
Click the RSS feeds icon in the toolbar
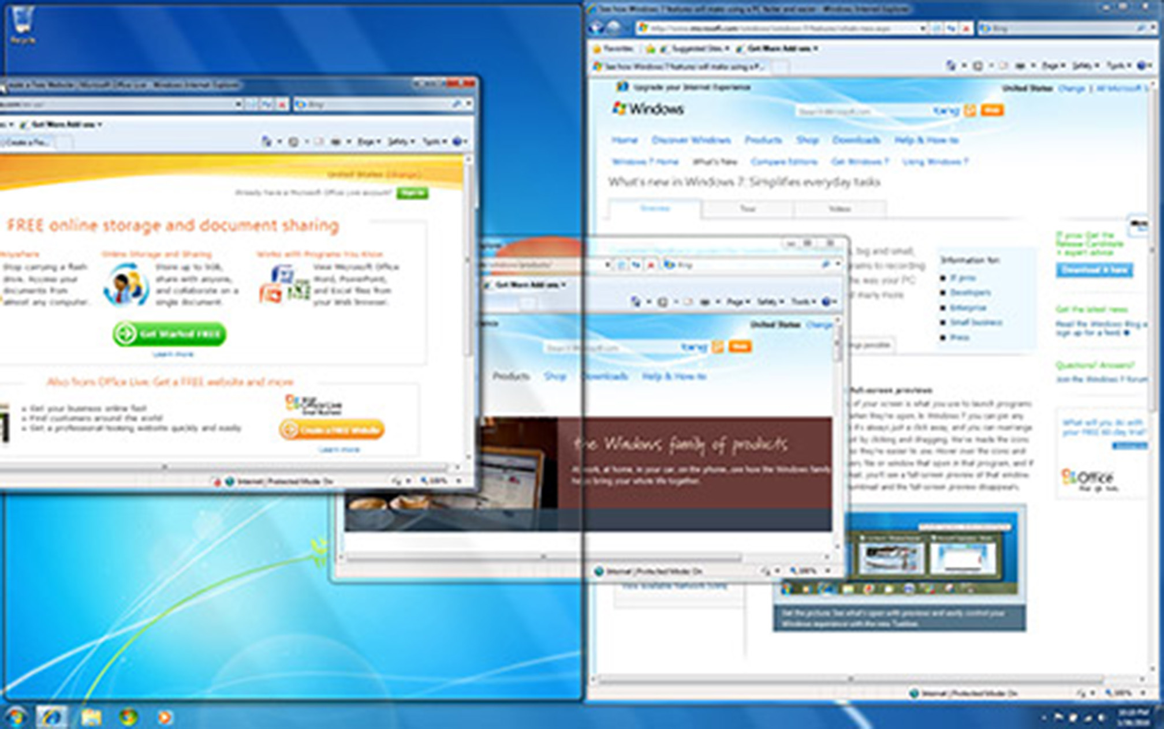tap(978, 65)
